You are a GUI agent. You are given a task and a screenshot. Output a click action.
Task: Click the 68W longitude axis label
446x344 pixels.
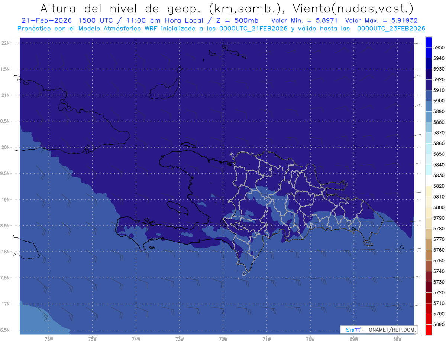(x=397, y=339)
